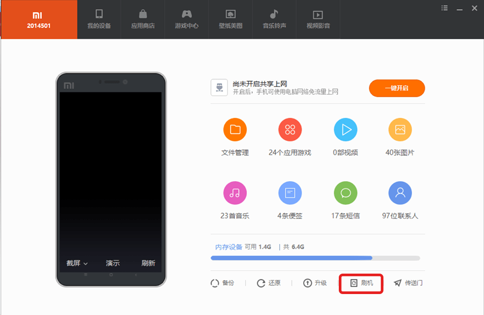Click the 一键开启 button
The height and width of the screenshot is (315, 484).
(397, 88)
